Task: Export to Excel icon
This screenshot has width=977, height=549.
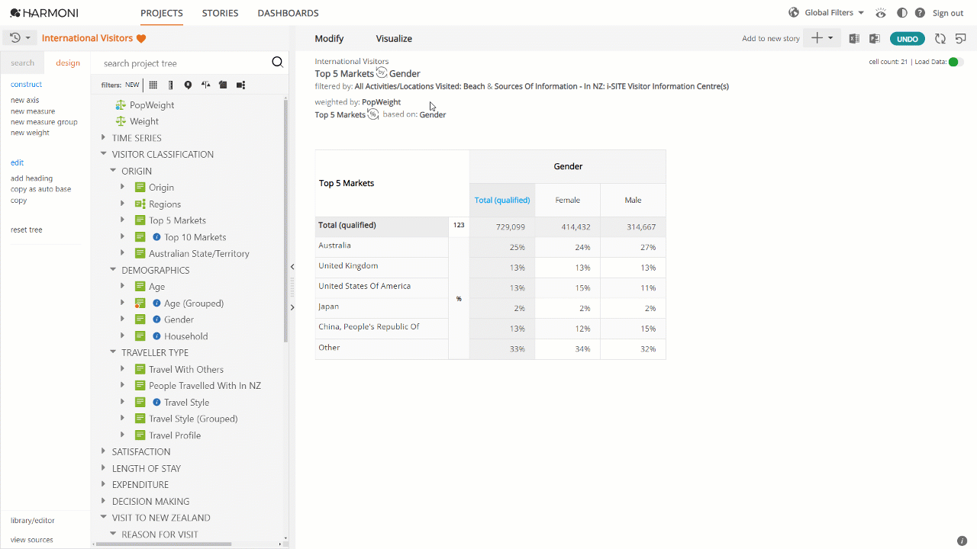Action: [854, 39]
